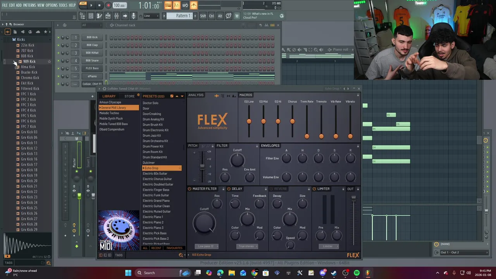
Task: Open the TOOLS menu
Action: [x=63, y=5]
